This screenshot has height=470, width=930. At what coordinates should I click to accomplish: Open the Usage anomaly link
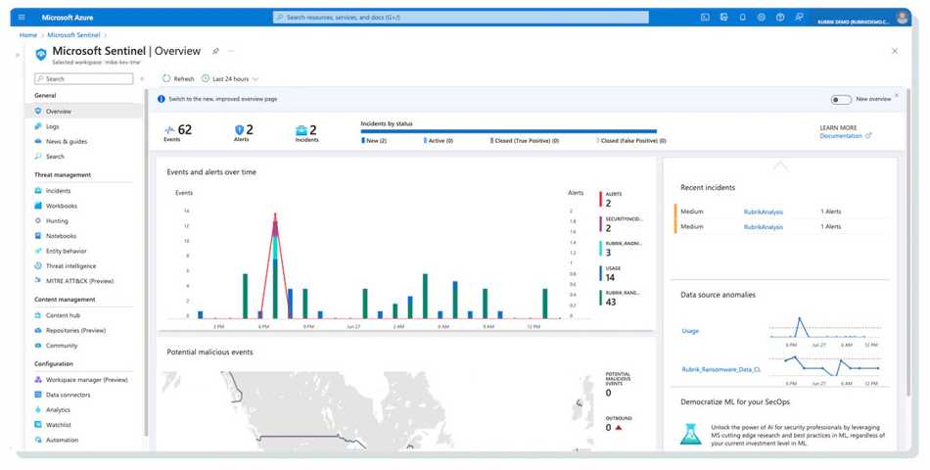[690, 331]
